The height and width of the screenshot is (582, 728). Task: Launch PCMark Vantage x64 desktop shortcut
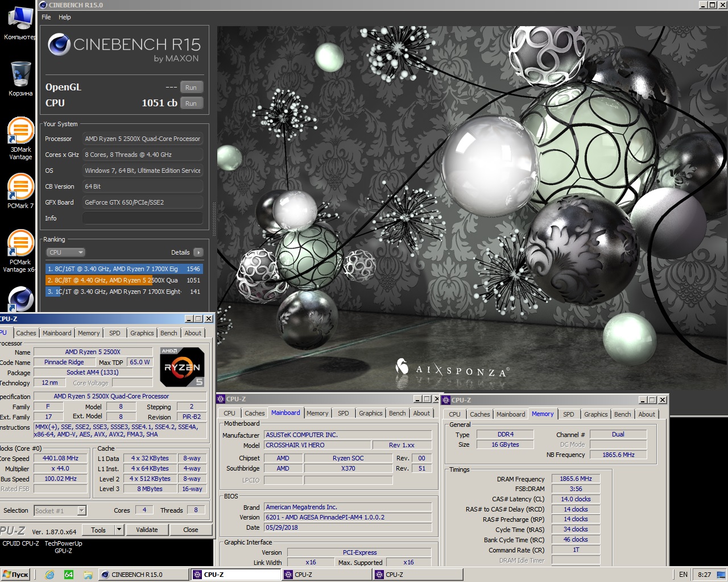tap(20, 251)
